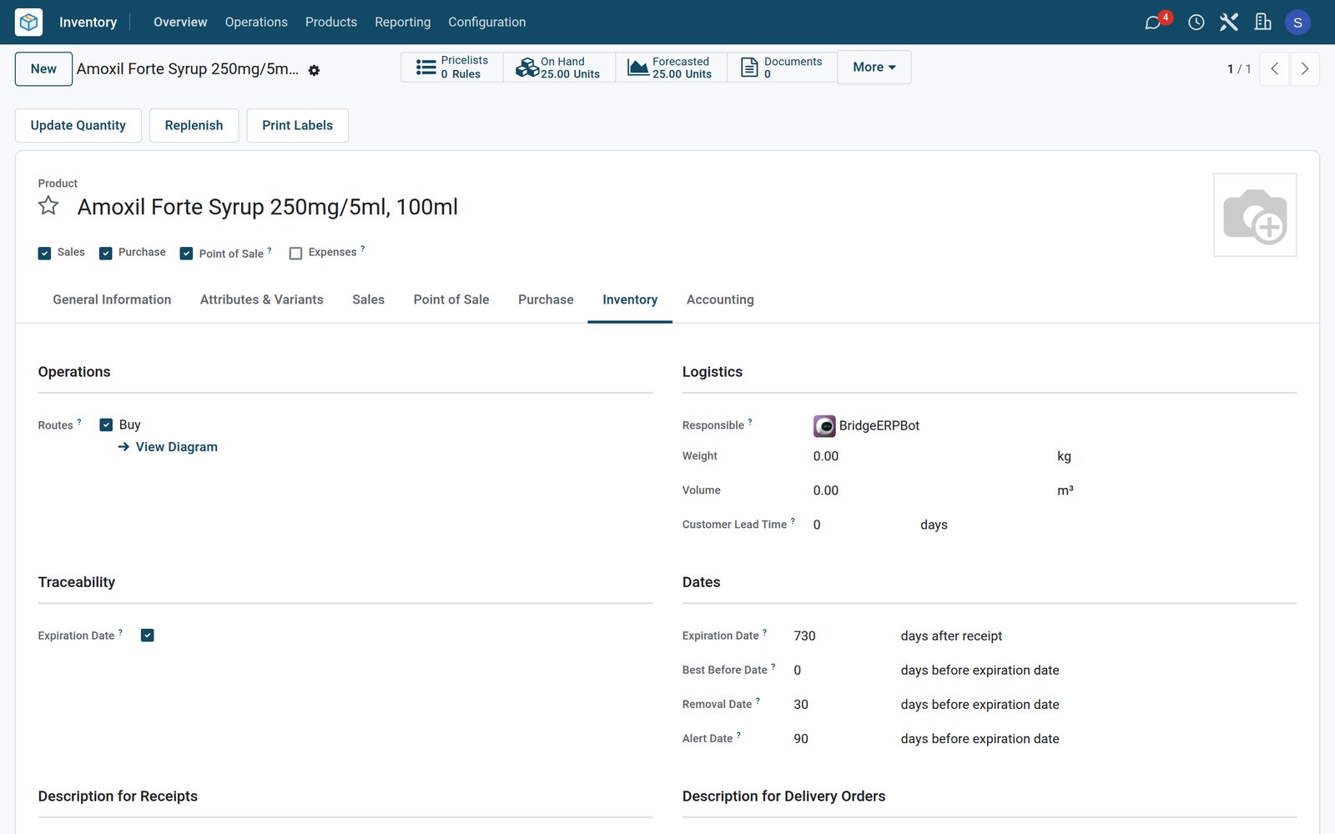1335x834 pixels.
Task: Open the Configuration menu
Action: click(x=487, y=23)
